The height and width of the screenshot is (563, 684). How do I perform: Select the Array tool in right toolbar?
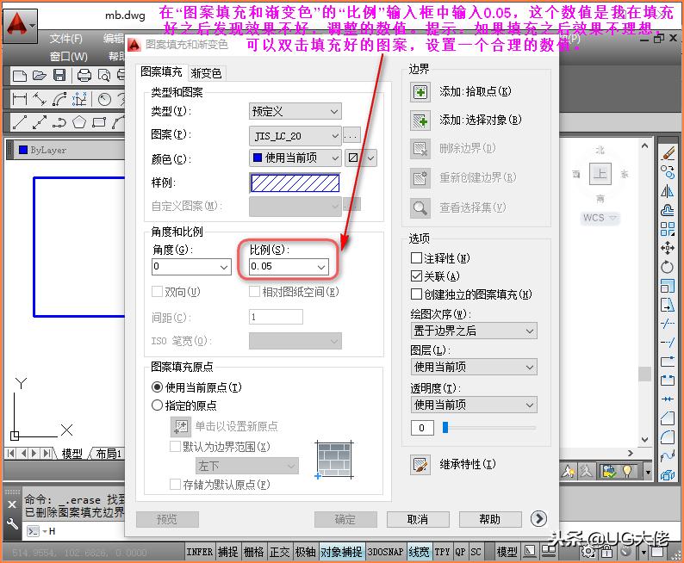click(x=668, y=229)
